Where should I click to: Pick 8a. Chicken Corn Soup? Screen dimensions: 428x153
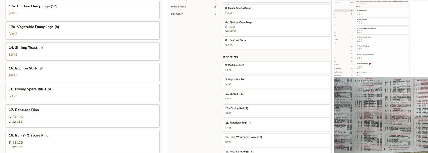pyautogui.click(x=276, y=27)
